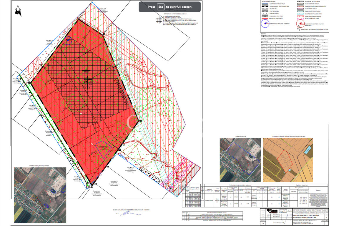Click the 'PRIEŠGAISRINIŲ TELKINIŲ VIETOS' caption
Image resolution: width=339 pixels, height=226 pixels.
[x=39, y=166]
